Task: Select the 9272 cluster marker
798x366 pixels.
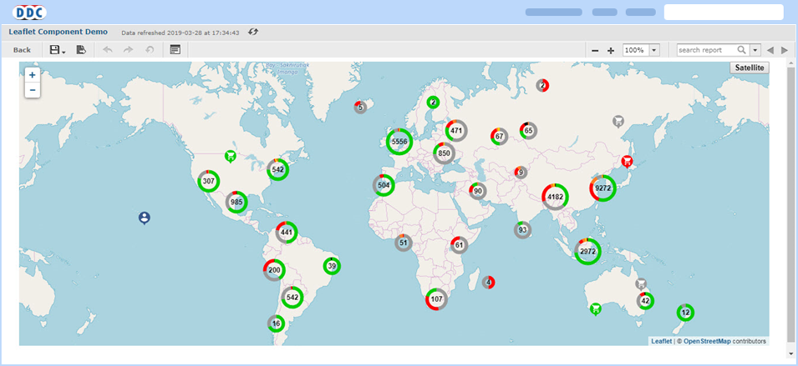Action: point(603,188)
